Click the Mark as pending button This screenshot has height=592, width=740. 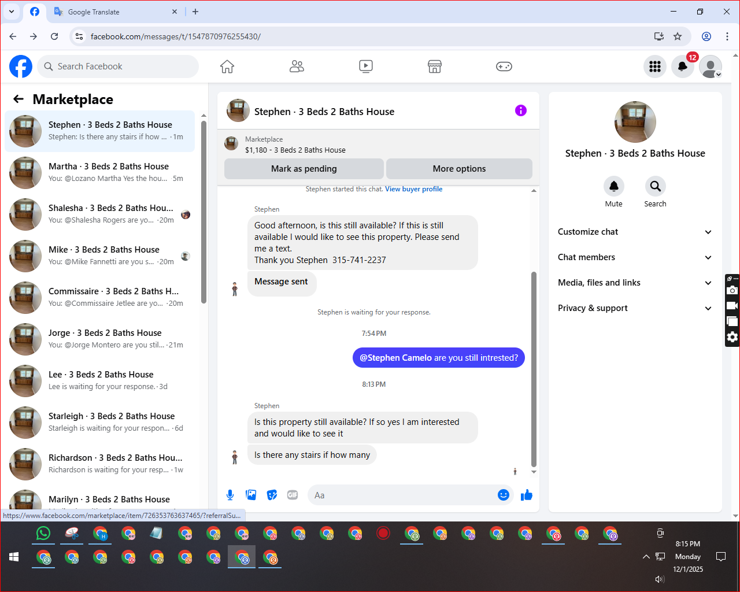(304, 169)
